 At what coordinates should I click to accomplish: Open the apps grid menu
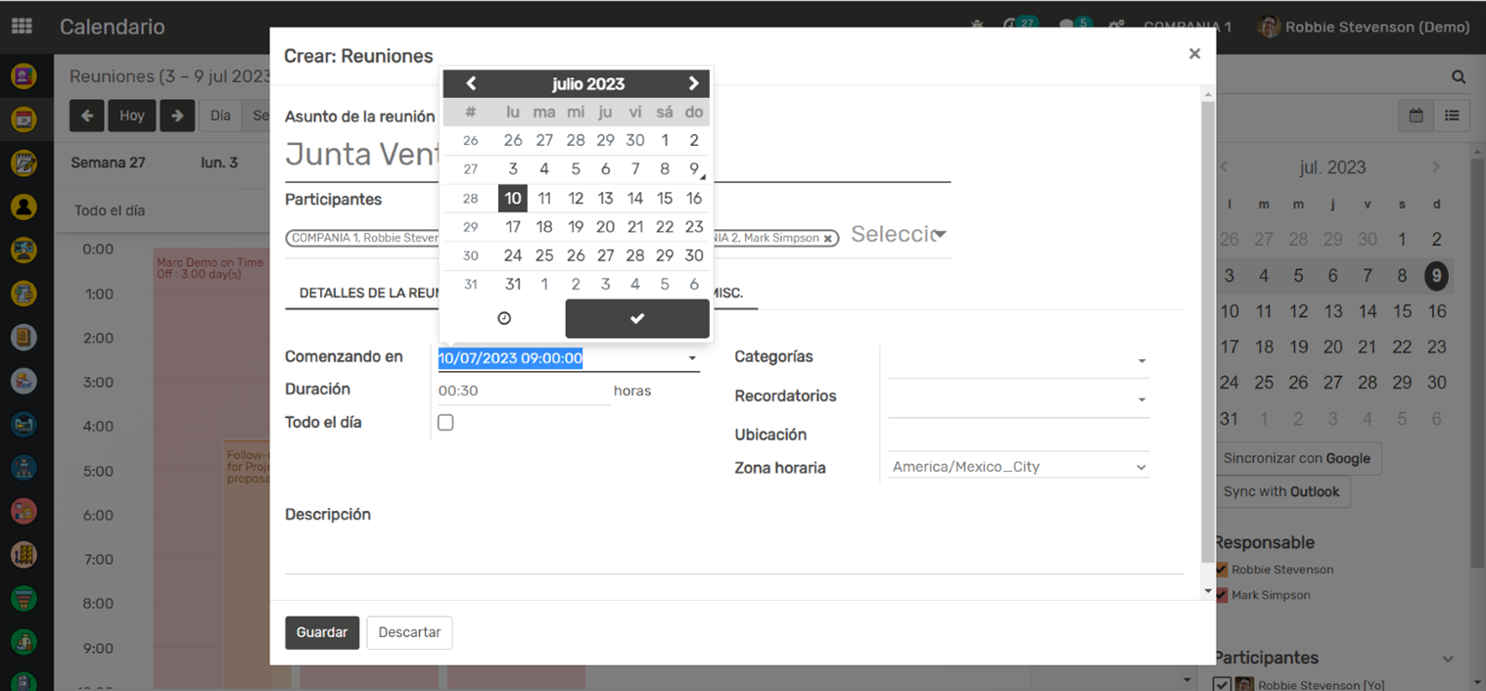(x=22, y=26)
